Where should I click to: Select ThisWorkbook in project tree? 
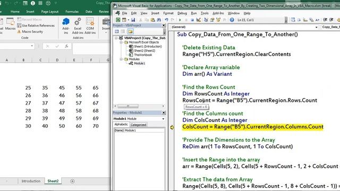143,55
